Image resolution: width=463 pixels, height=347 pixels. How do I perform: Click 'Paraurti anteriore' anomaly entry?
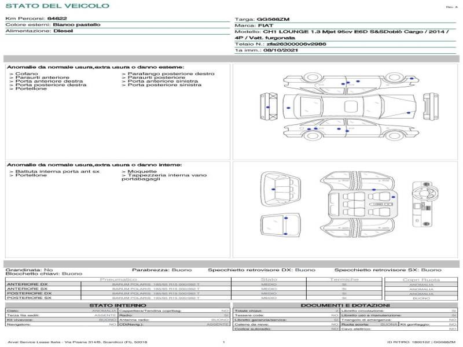tap(39, 77)
